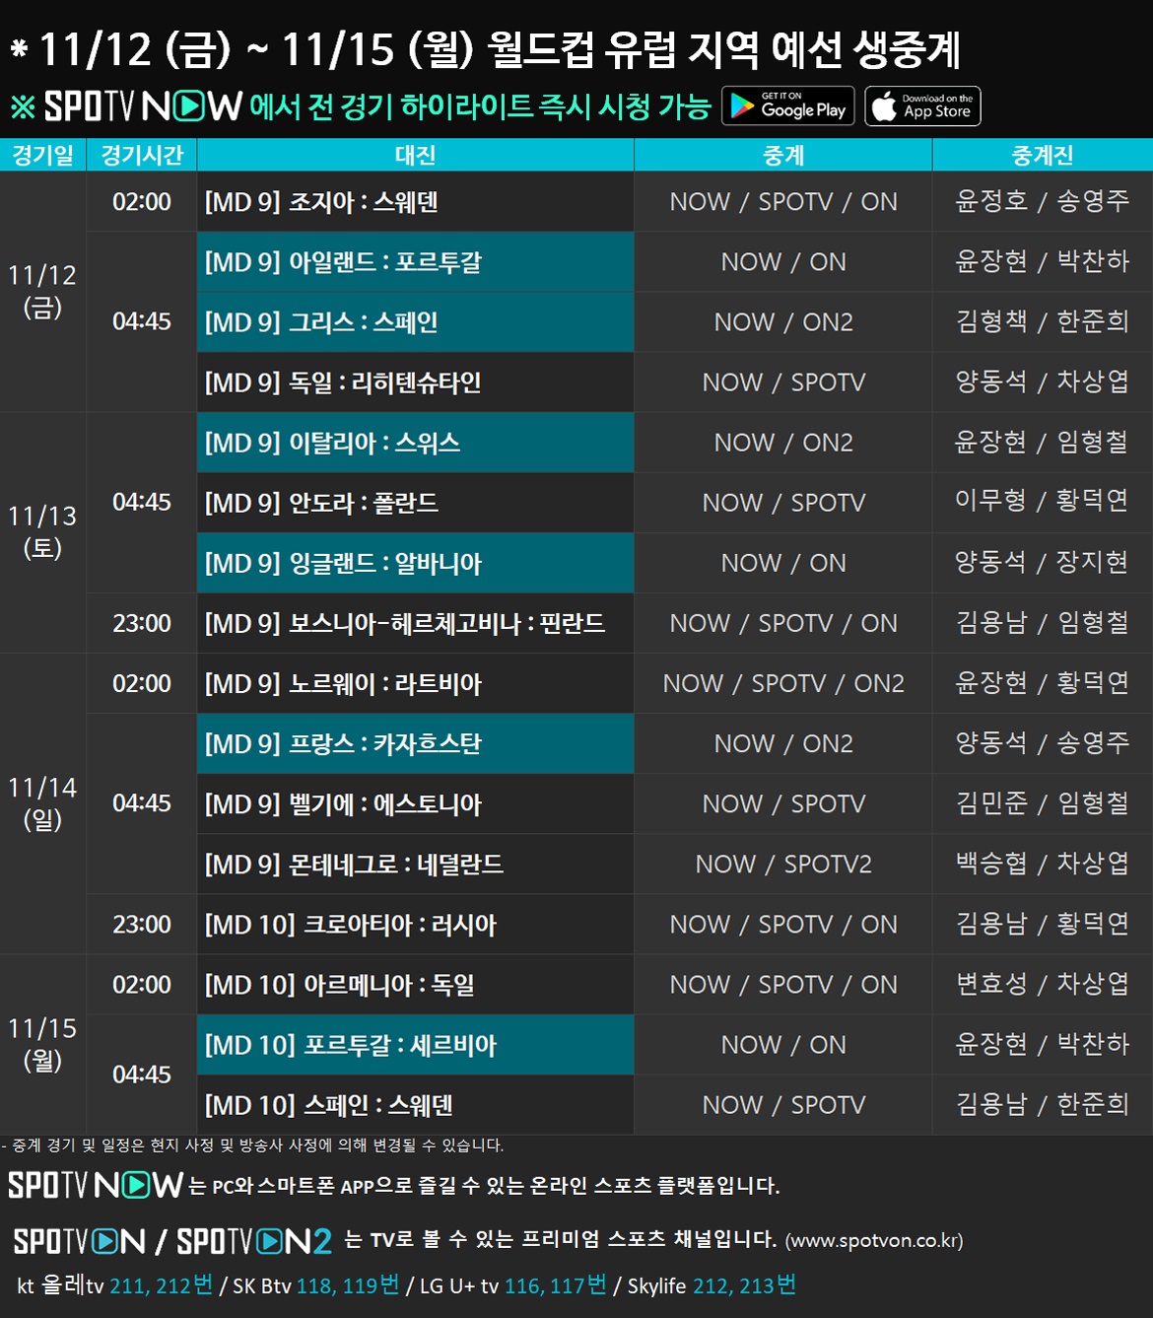Image resolution: width=1153 pixels, height=1318 pixels.
Task: Click the 11/13 (토) date cell
Action: 42,531
